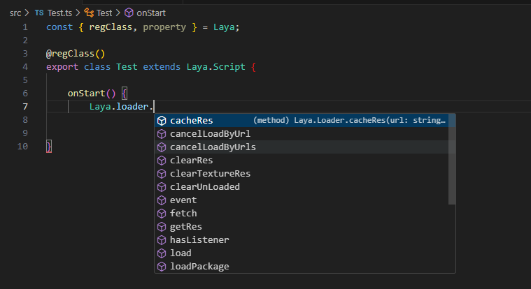
Task: Click the method icon next to cancelLoadByUrl
Action: (x=162, y=134)
